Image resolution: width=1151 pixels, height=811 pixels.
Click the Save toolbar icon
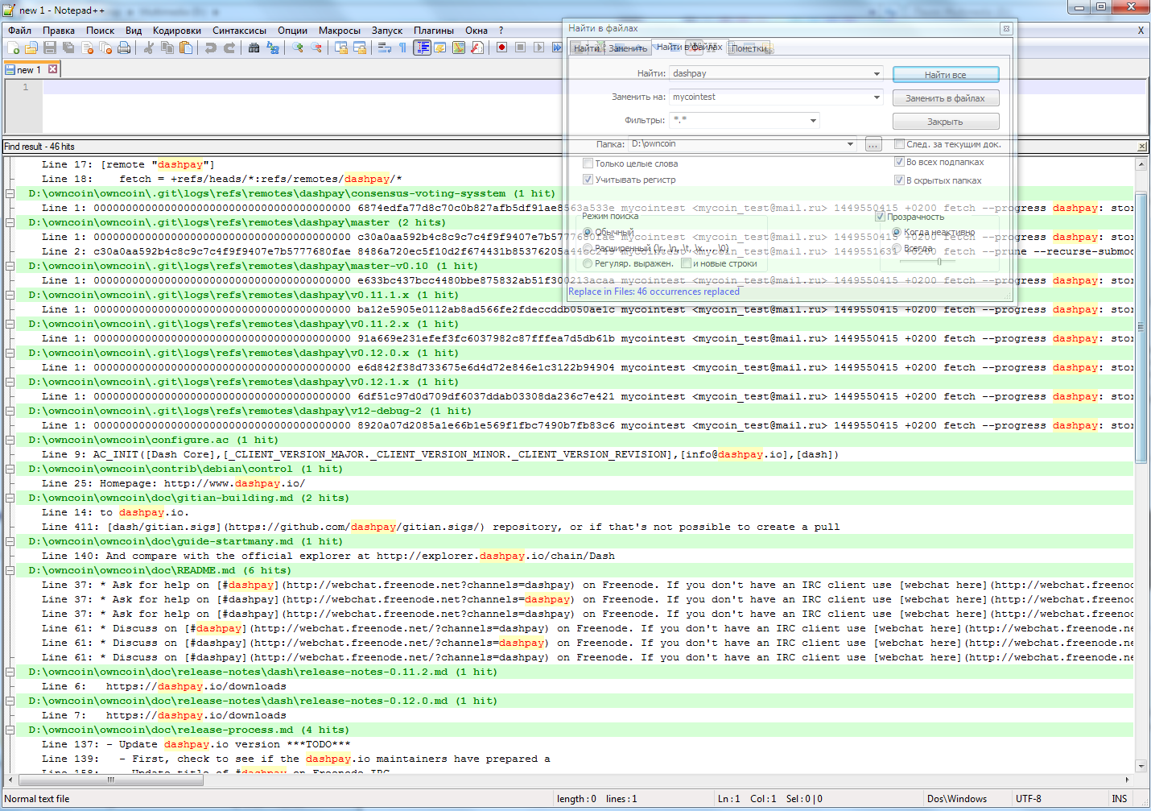tap(50, 48)
